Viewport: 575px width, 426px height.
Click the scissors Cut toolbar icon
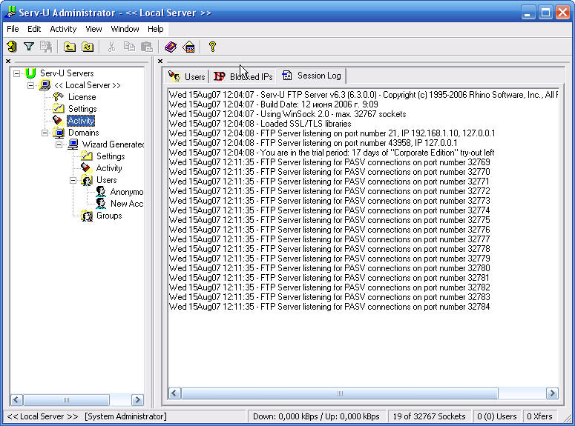[111, 47]
